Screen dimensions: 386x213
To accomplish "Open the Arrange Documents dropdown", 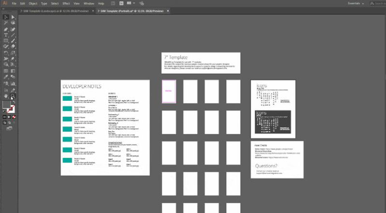I will pos(131,3).
